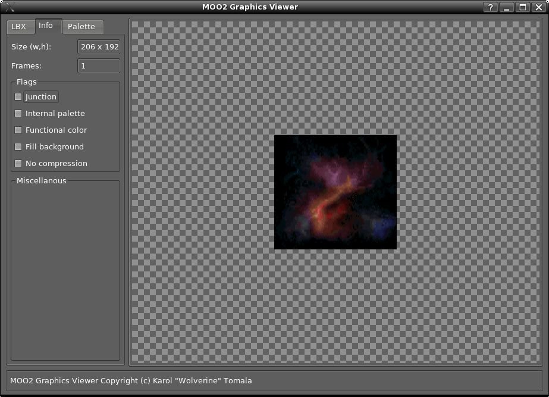Maximize the MOO2 Graphics Viewer window

(523, 7)
